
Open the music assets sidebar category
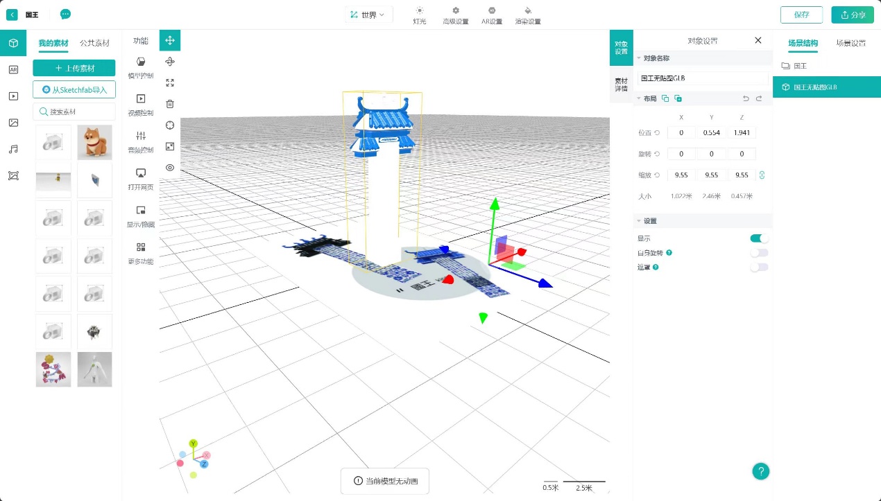click(13, 149)
